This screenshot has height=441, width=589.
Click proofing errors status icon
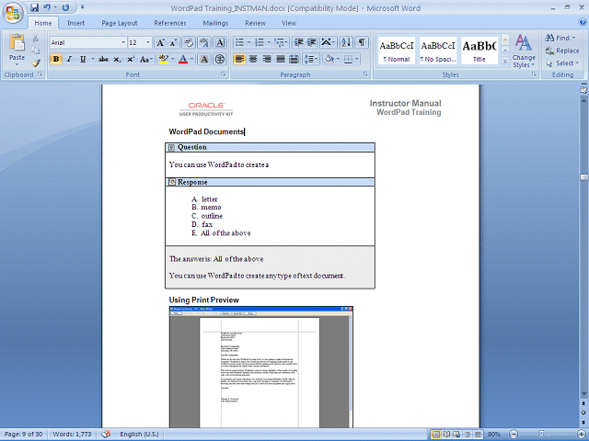[x=107, y=435]
